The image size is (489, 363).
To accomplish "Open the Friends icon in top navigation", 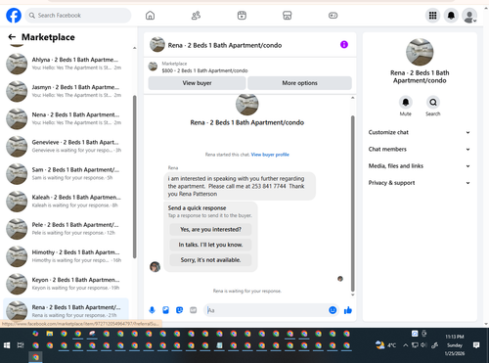I will (196, 16).
